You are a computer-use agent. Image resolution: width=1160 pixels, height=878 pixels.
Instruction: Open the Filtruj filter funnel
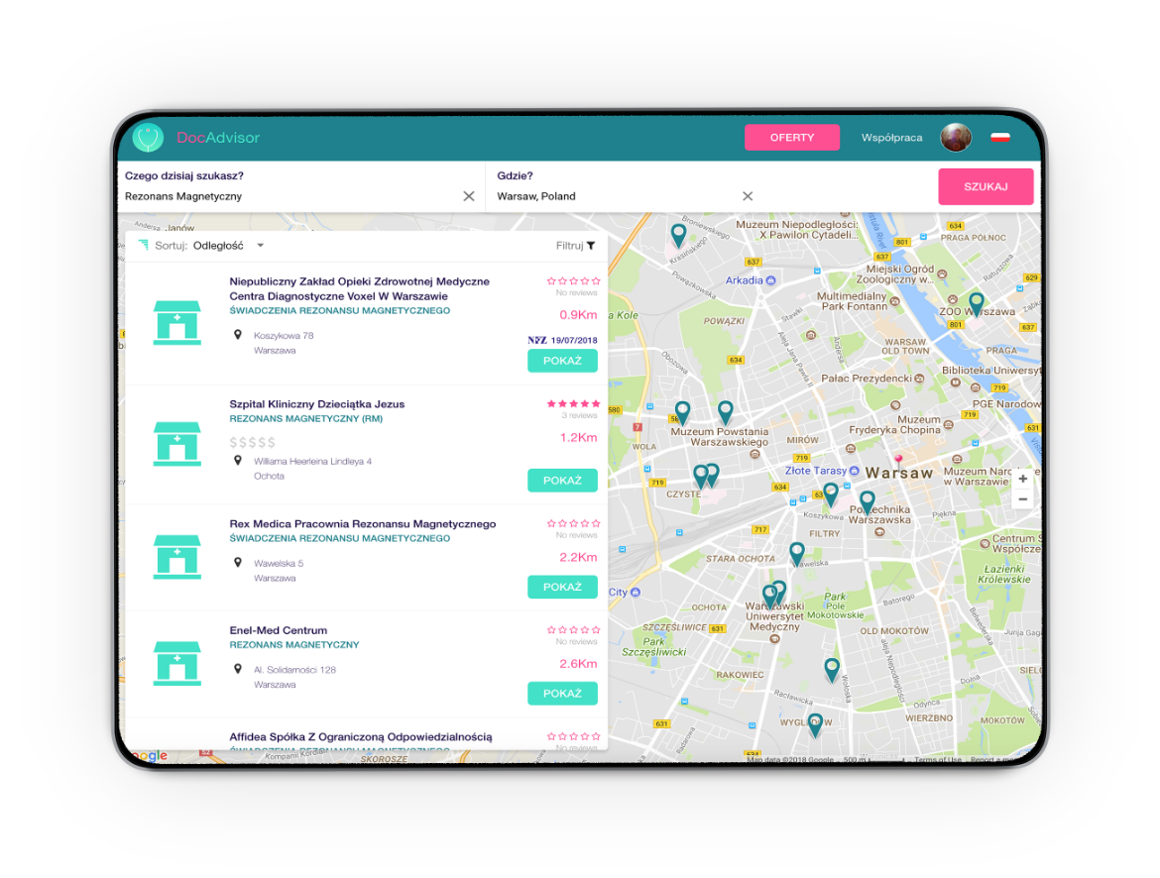tap(576, 246)
